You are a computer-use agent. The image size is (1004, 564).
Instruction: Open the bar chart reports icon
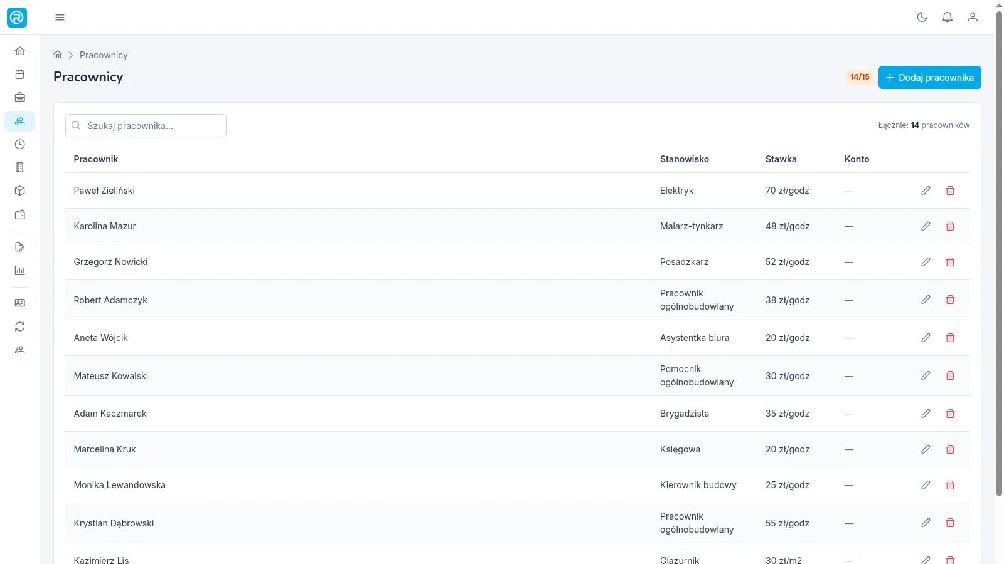coord(19,270)
